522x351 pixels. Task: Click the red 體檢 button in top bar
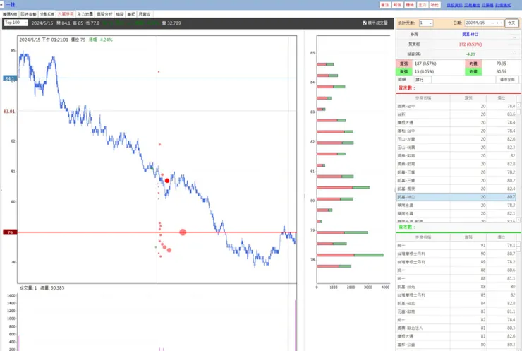tap(410, 5)
